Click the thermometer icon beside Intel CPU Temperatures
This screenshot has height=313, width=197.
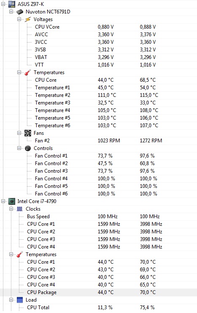pos(20,254)
